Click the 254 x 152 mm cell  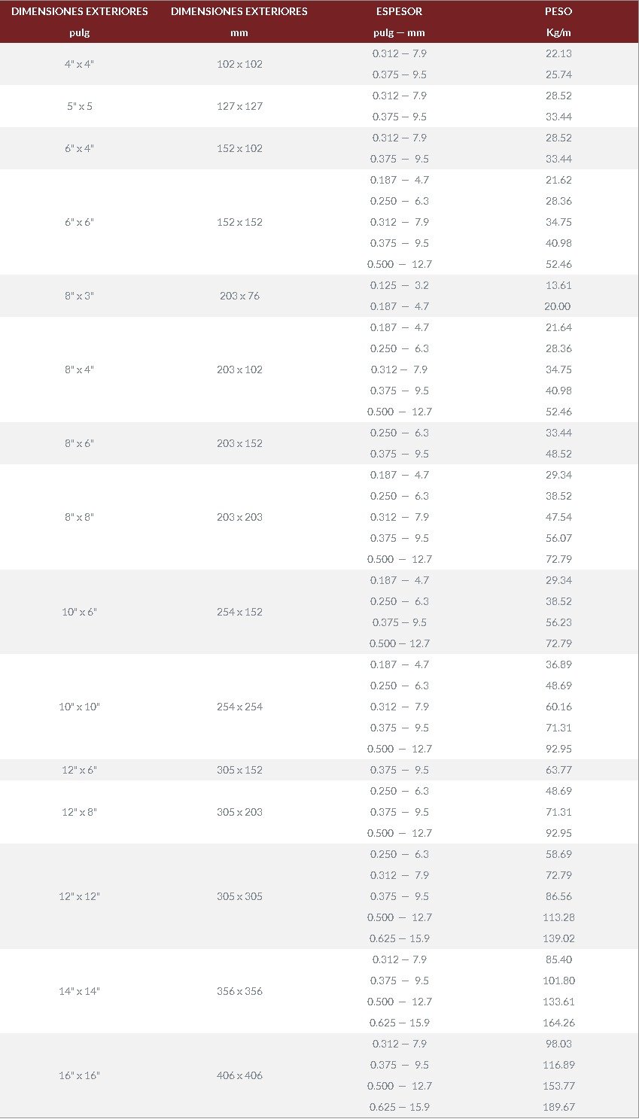(239, 612)
